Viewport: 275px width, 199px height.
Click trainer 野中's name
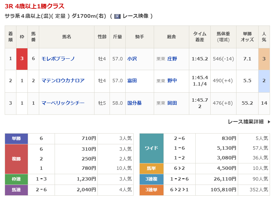(x=172, y=81)
